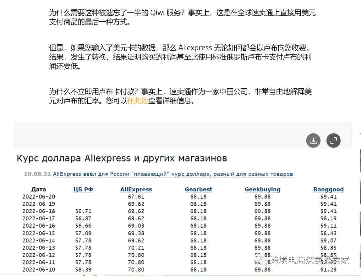Click the heading Курс доллара Aliexpress и других магазинов

click(x=122, y=158)
